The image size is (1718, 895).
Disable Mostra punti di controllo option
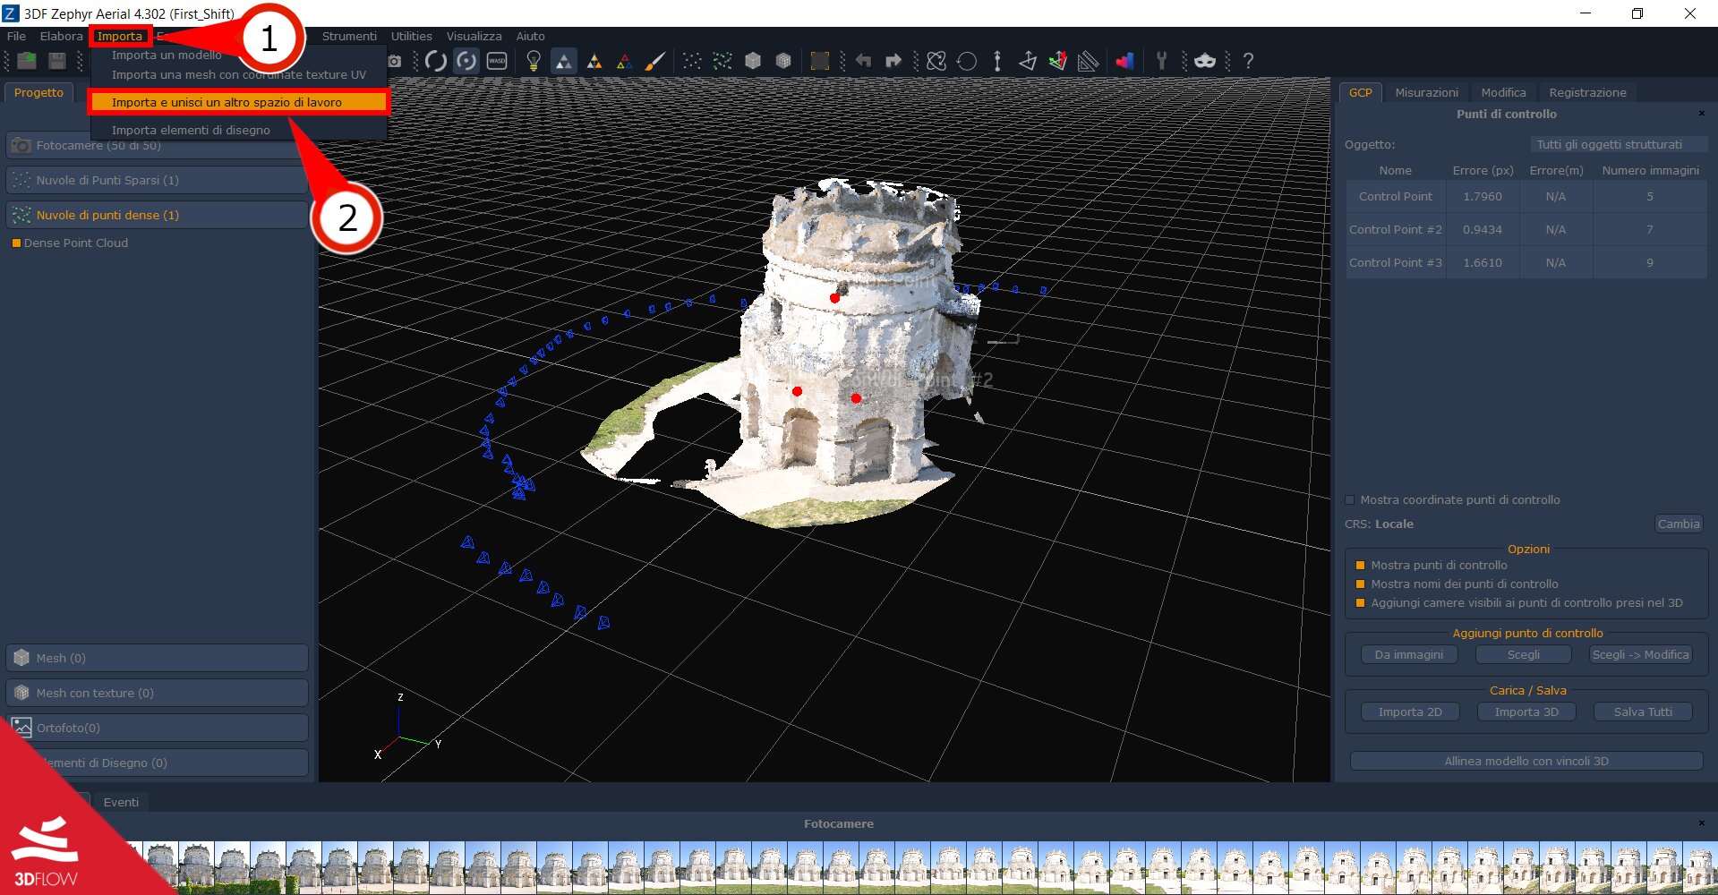click(x=1361, y=565)
